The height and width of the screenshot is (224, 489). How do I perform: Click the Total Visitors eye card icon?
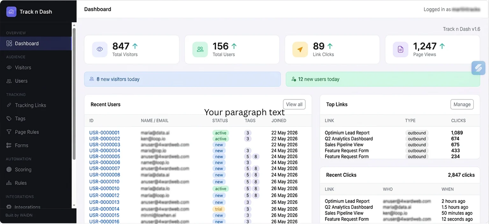(x=100, y=49)
